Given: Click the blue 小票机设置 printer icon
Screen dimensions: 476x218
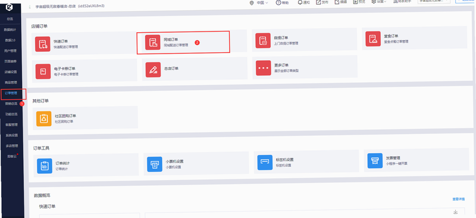Looking at the screenshot, I should (155, 164).
